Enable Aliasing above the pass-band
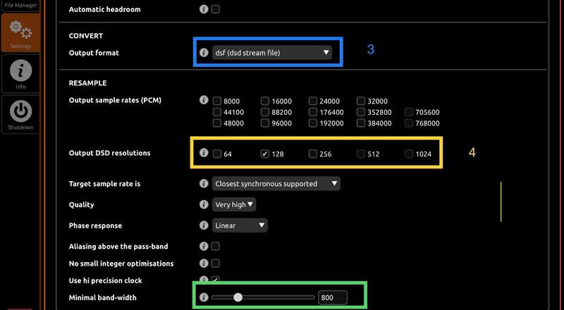Image resolution: width=564 pixels, height=310 pixels. pos(216,247)
